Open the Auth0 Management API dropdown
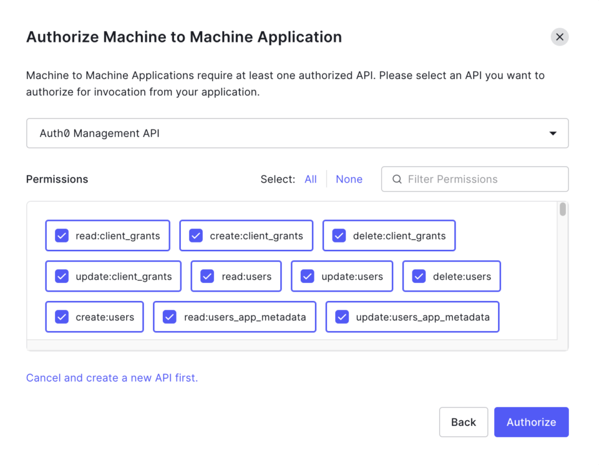Image resolution: width=599 pixels, height=465 pixels. (x=298, y=133)
